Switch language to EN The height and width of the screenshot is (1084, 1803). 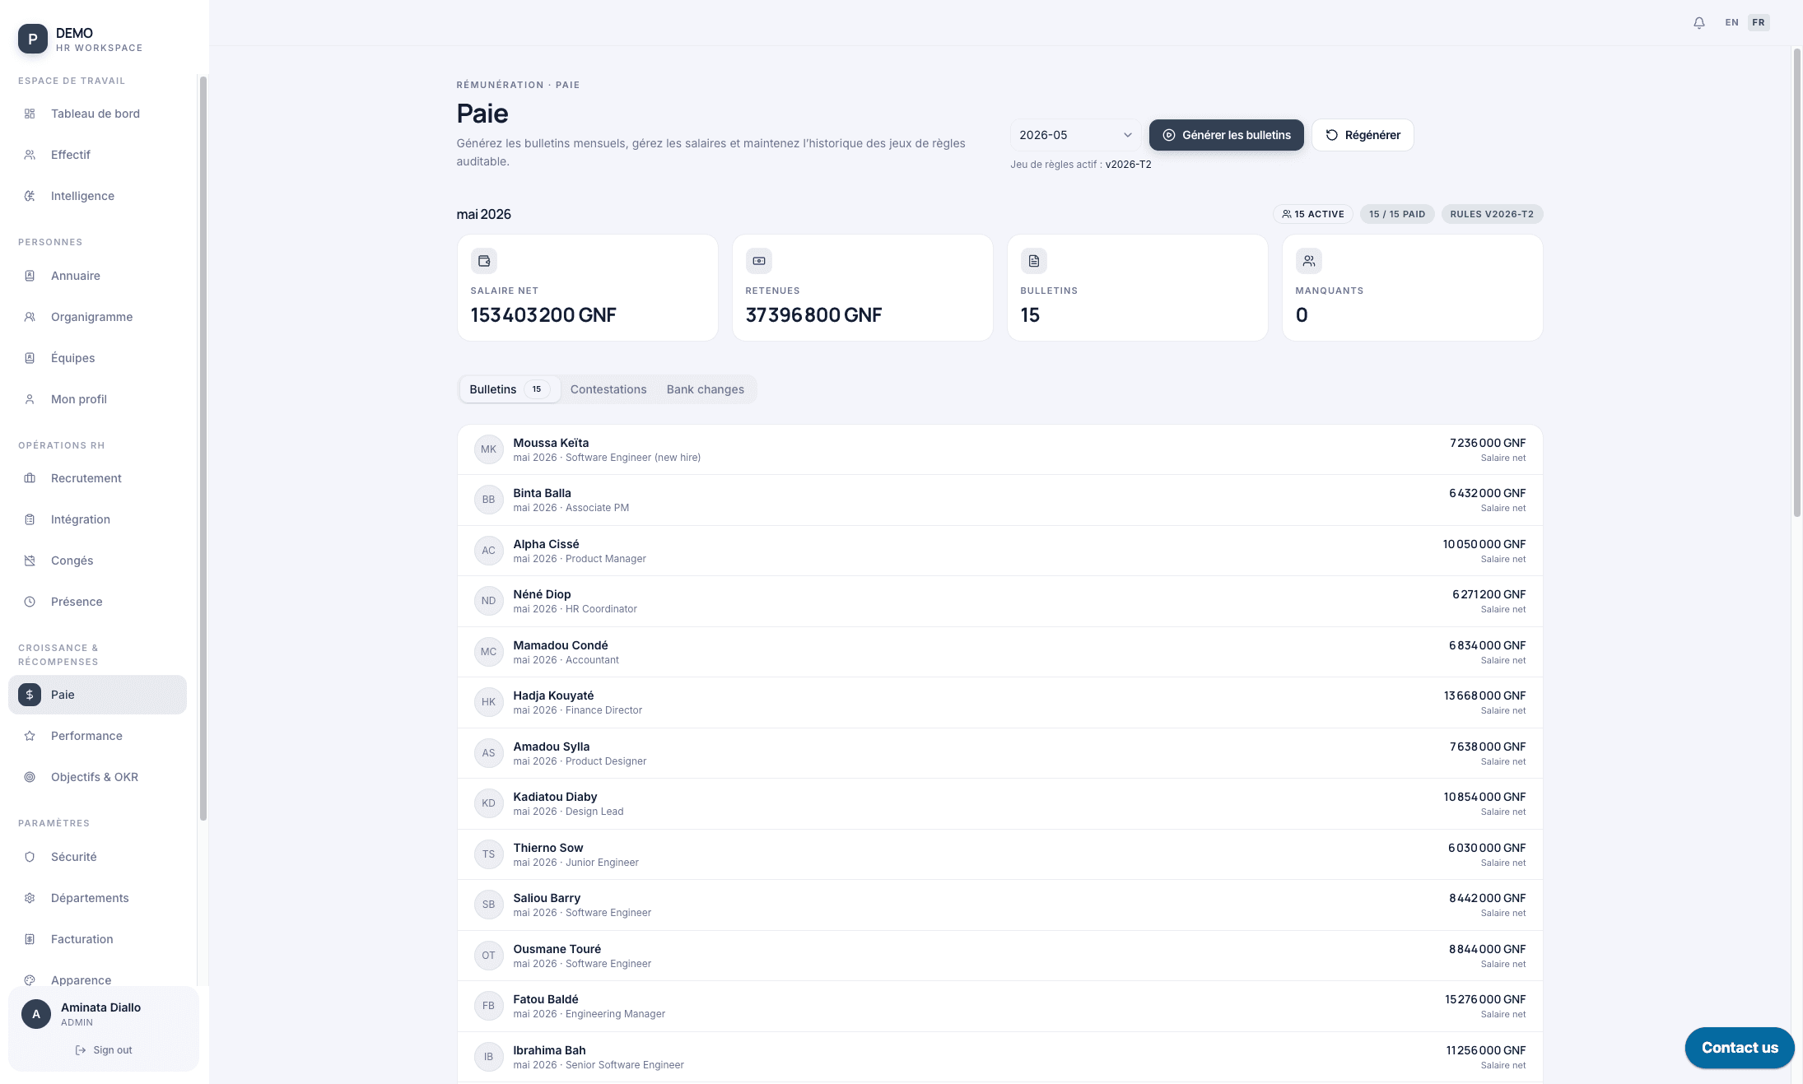1732,23
